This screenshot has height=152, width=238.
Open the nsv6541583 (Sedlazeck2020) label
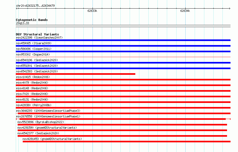pyautogui.click(x=37, y=71)
